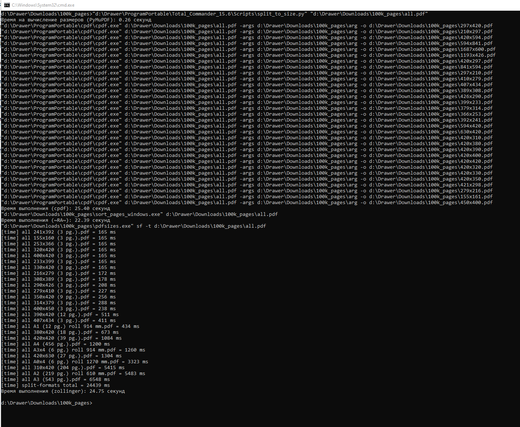
Task: Click output file name "1687x600.pdf"
Action: 478,49
